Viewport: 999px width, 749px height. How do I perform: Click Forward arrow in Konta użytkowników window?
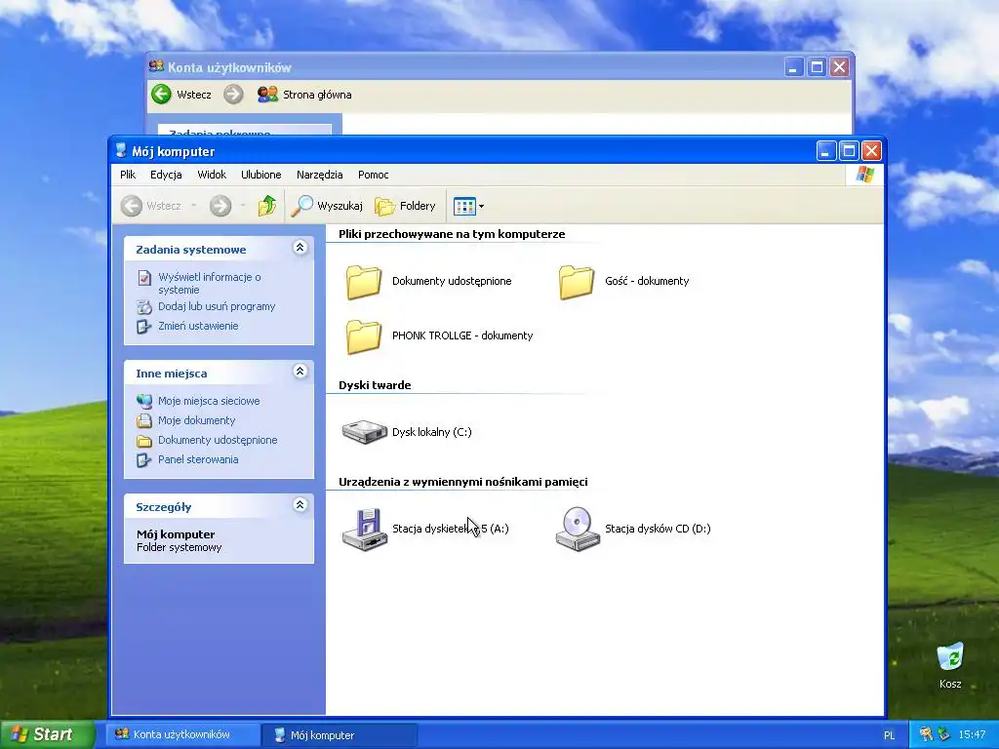click(233, 95)
